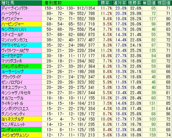The image size is (172, 138).
Task: Click オルフェーヴル quinella rate 21.9%
Action: [x=121, y=98]
